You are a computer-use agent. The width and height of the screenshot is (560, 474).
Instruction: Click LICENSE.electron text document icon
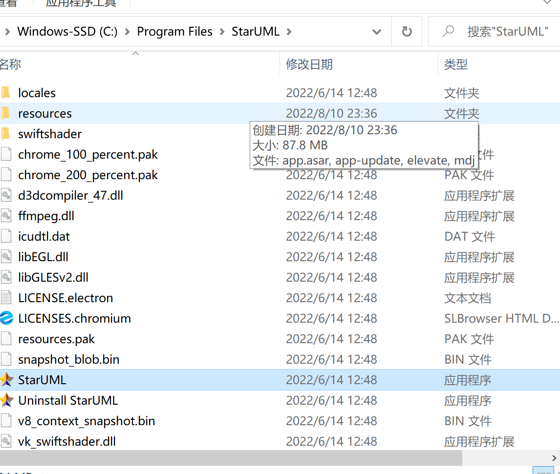[6, 298]
